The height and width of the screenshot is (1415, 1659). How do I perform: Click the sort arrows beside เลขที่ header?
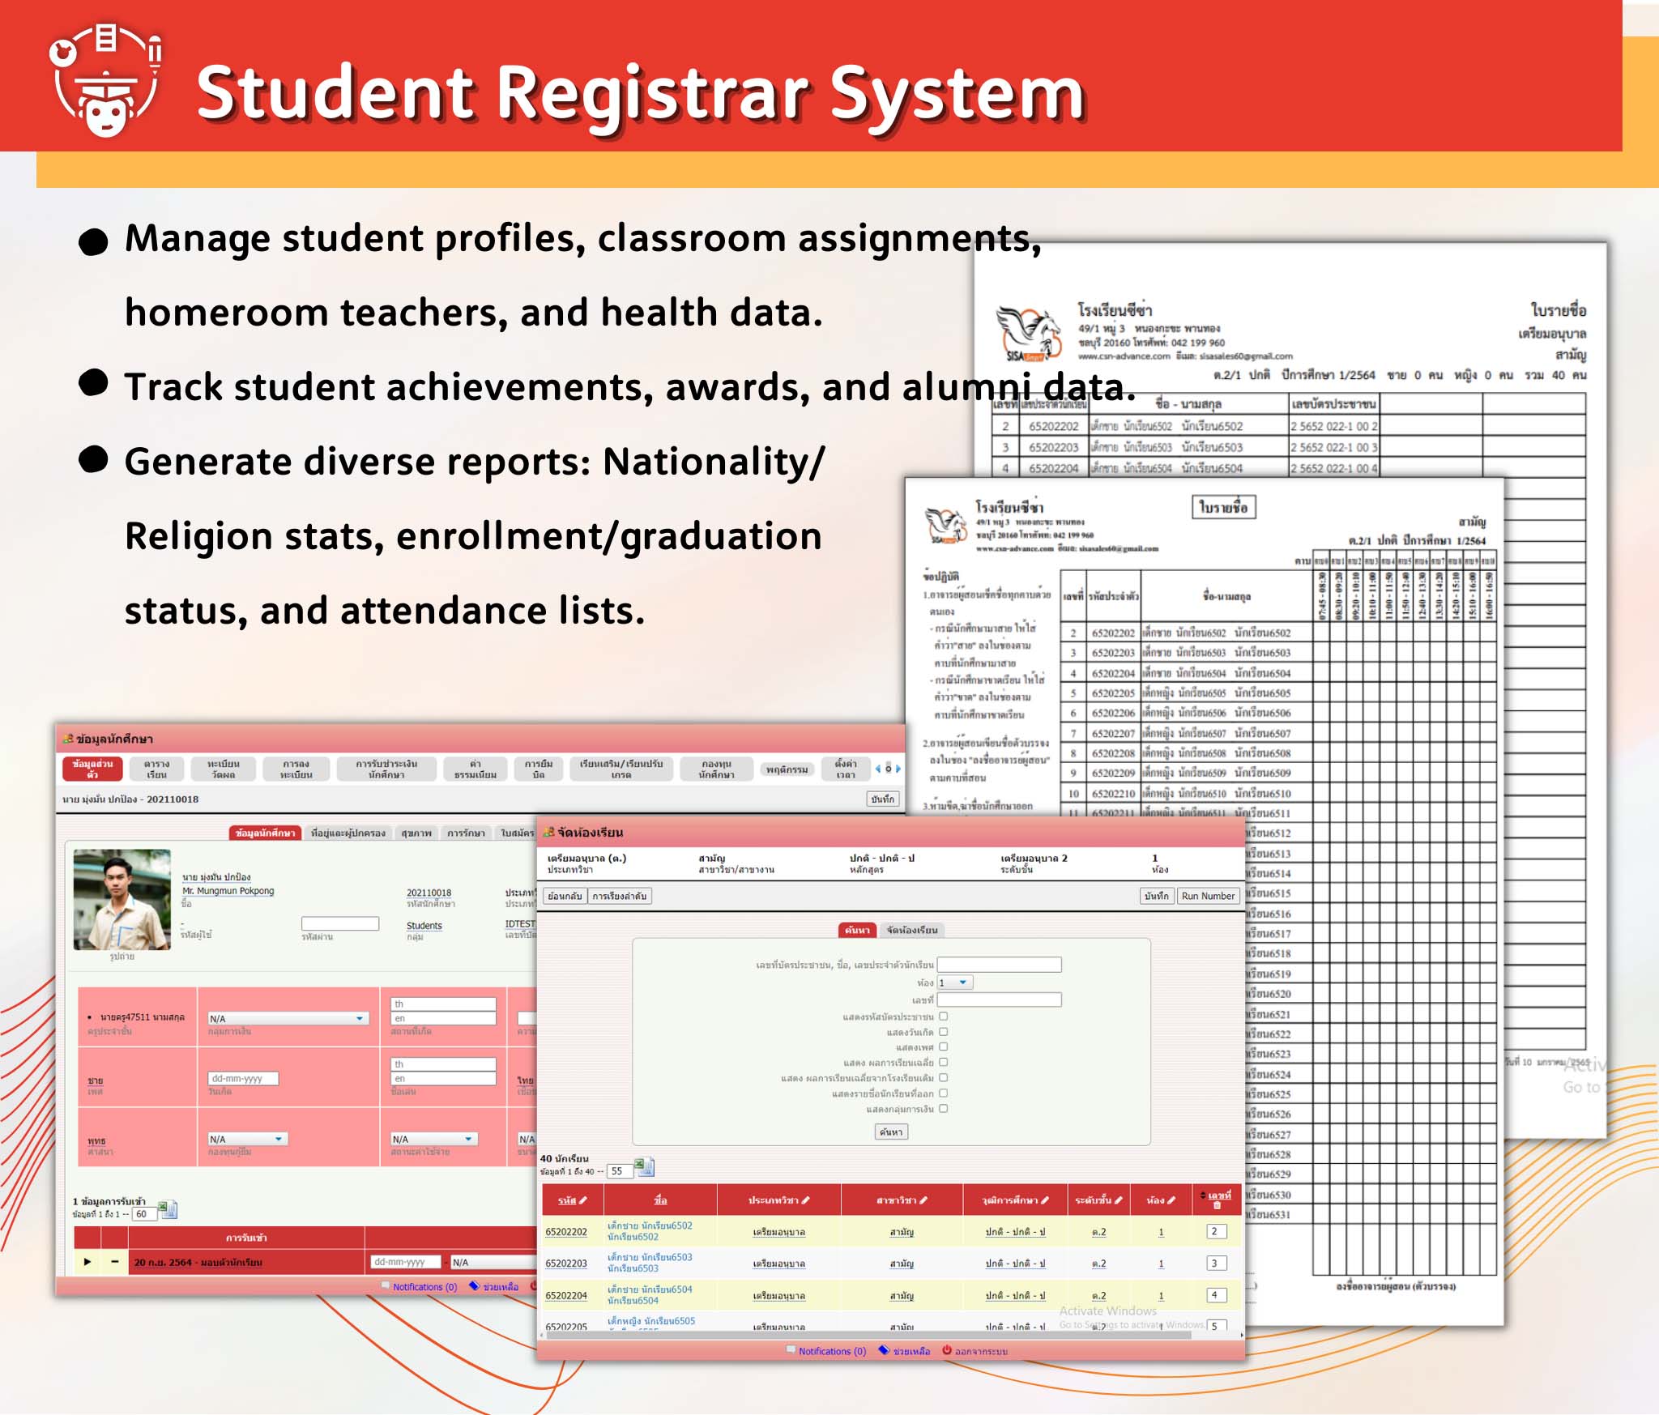[1205, 1194]
